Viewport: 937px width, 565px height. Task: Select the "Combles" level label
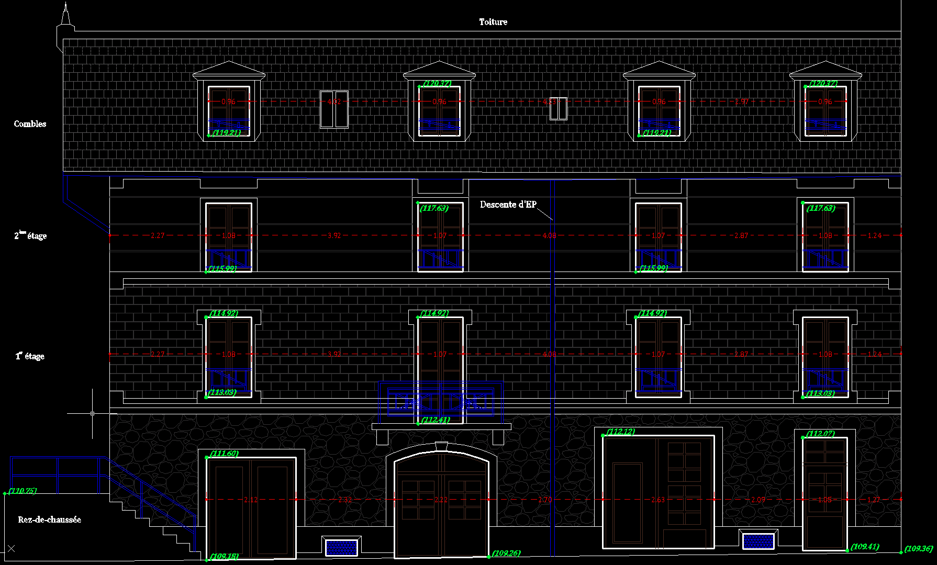(x=30, y=124)
